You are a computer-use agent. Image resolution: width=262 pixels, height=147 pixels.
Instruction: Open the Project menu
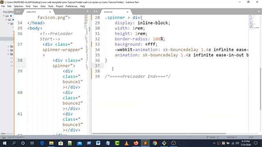point(59,7)
